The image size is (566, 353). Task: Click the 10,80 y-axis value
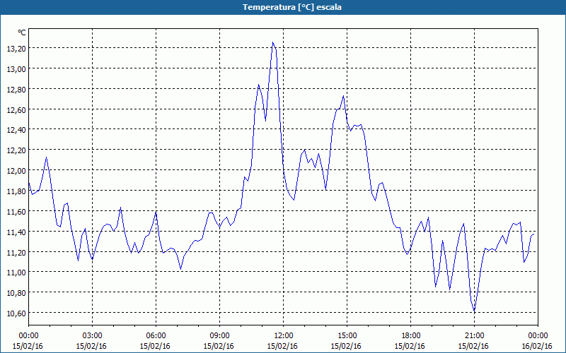[x=16, y=293]
